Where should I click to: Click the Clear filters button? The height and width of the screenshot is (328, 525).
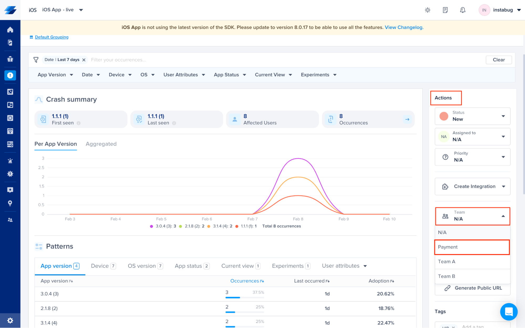(x=498, y=60)
